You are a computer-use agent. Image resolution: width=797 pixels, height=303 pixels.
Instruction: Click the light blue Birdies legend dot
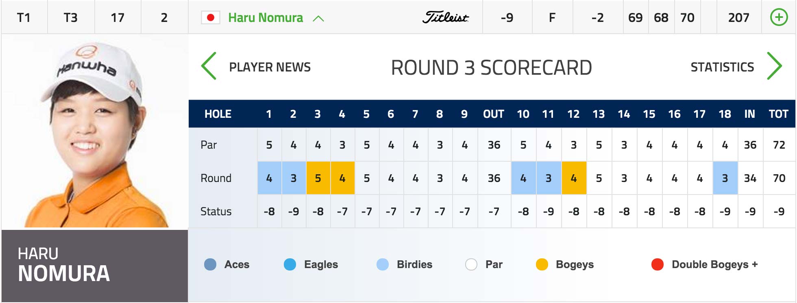[x=383, y=264]
